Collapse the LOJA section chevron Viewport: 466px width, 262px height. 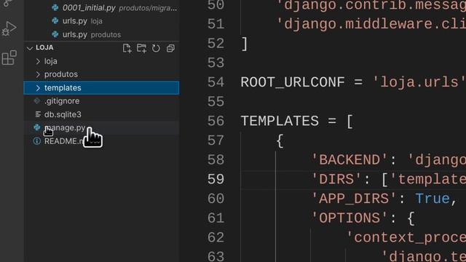[29, 48]
